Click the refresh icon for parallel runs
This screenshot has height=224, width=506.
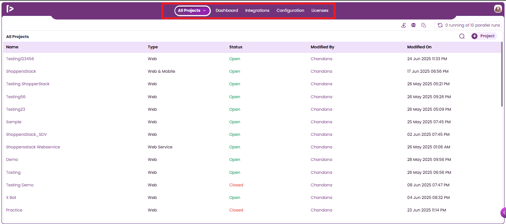pyautogui.click(x=440, y=25)
